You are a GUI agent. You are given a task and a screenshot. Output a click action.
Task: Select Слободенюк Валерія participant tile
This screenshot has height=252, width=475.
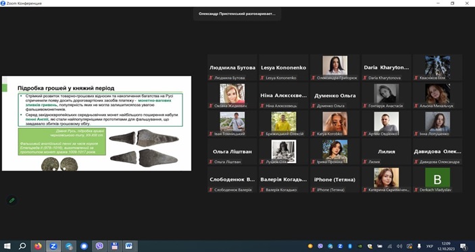click(x=232, y=179)
